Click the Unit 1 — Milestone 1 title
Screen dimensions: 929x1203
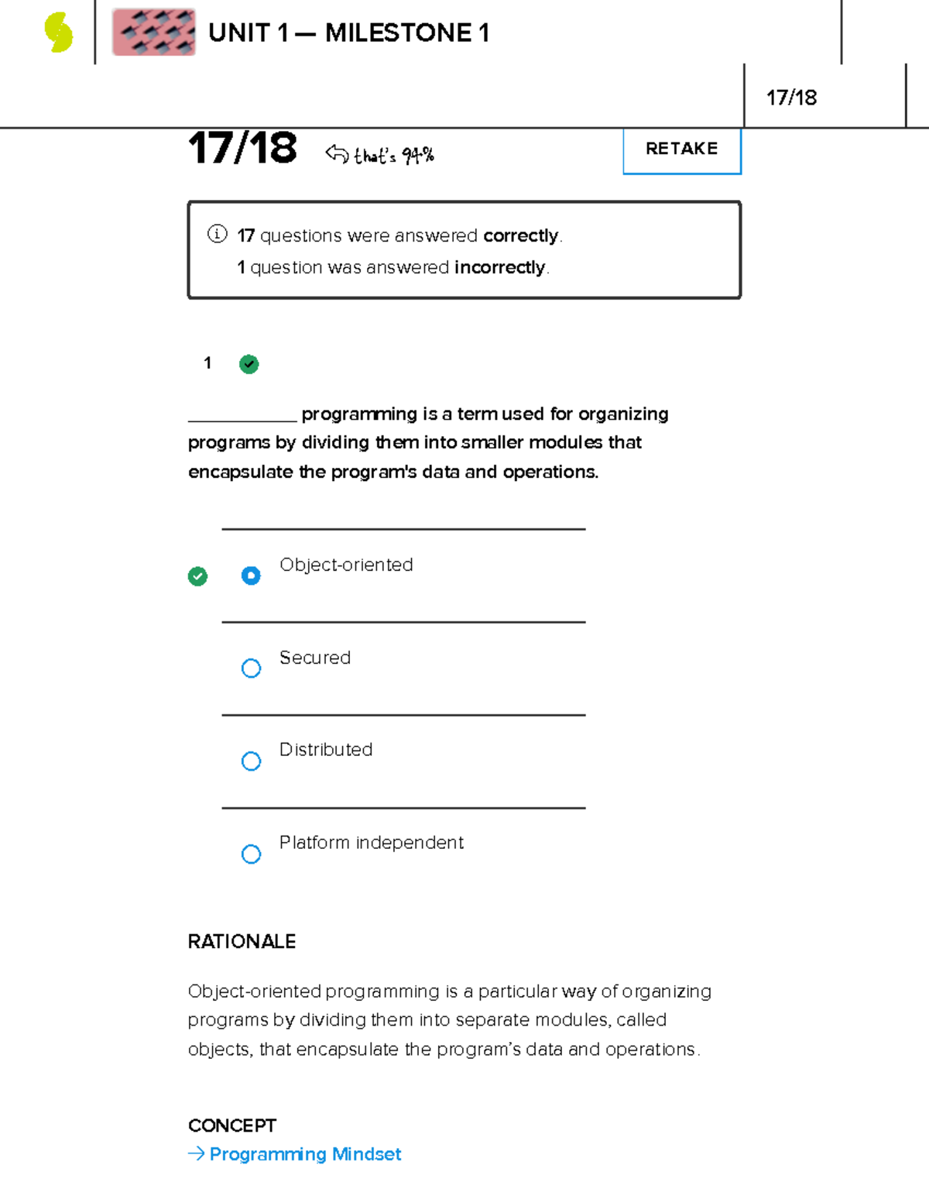click(348, 33)
